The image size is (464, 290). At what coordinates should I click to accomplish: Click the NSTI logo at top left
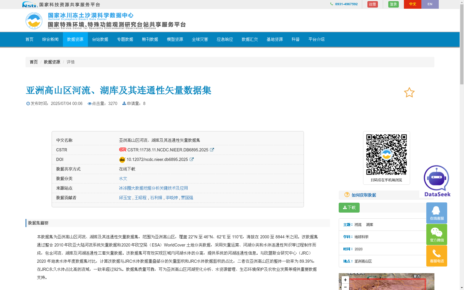coord(30,4)
